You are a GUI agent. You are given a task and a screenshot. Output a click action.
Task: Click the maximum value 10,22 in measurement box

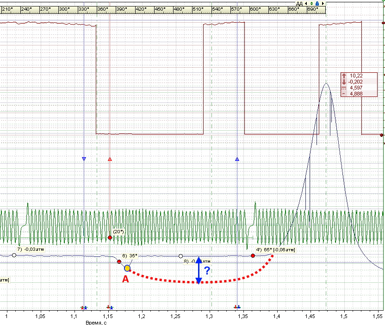pyautogui.click(x=356, y=76)
